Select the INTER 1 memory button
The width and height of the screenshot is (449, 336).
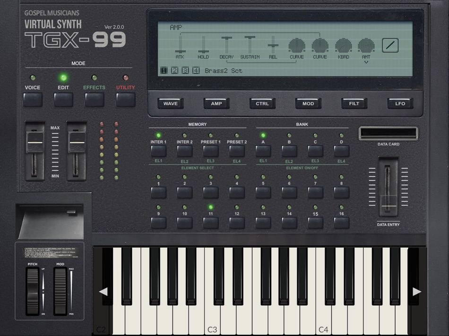coord(158,151)
